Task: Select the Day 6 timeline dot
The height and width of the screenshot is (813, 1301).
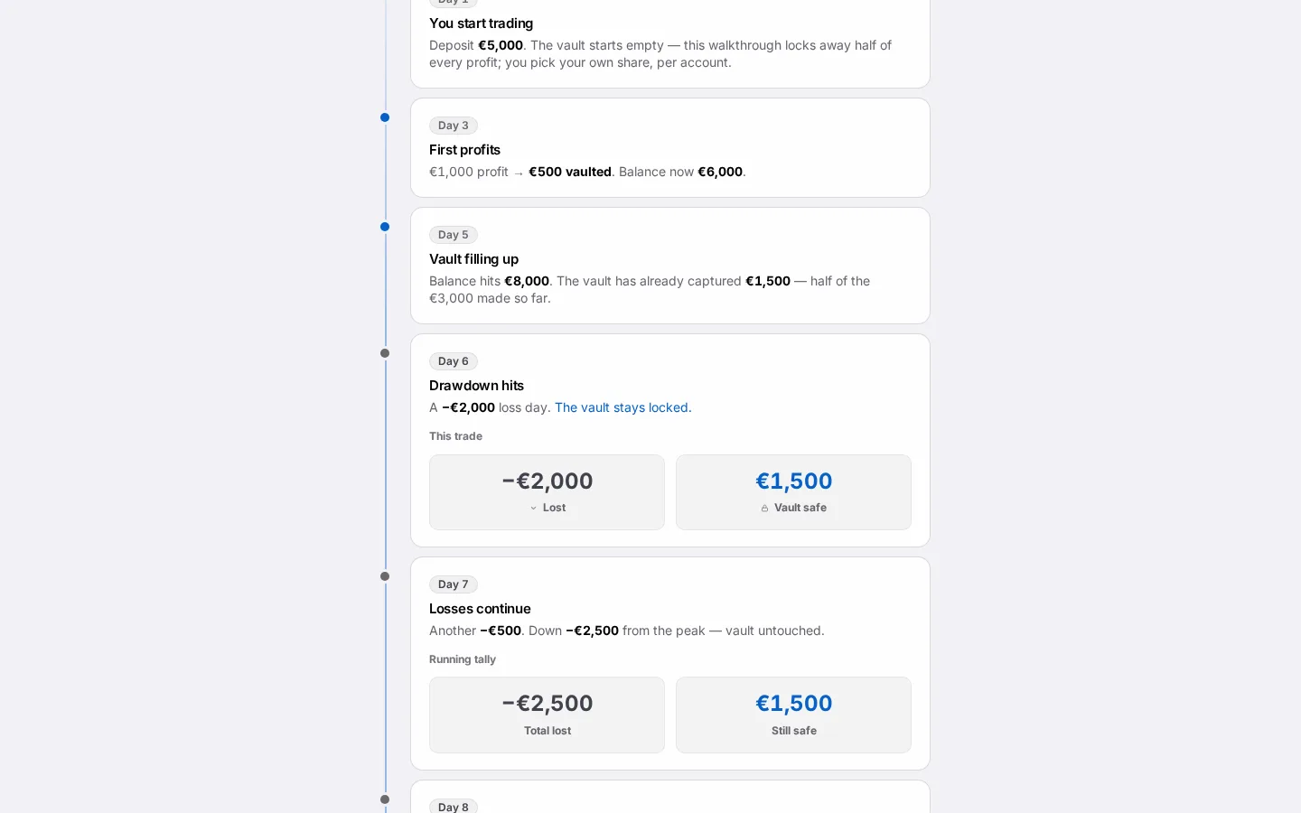Action: (385, 353)
